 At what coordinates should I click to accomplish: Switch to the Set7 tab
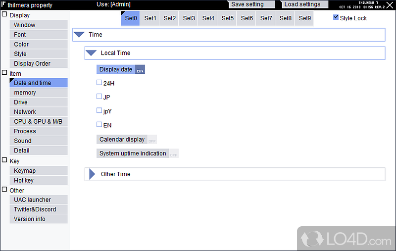(266, 18)
